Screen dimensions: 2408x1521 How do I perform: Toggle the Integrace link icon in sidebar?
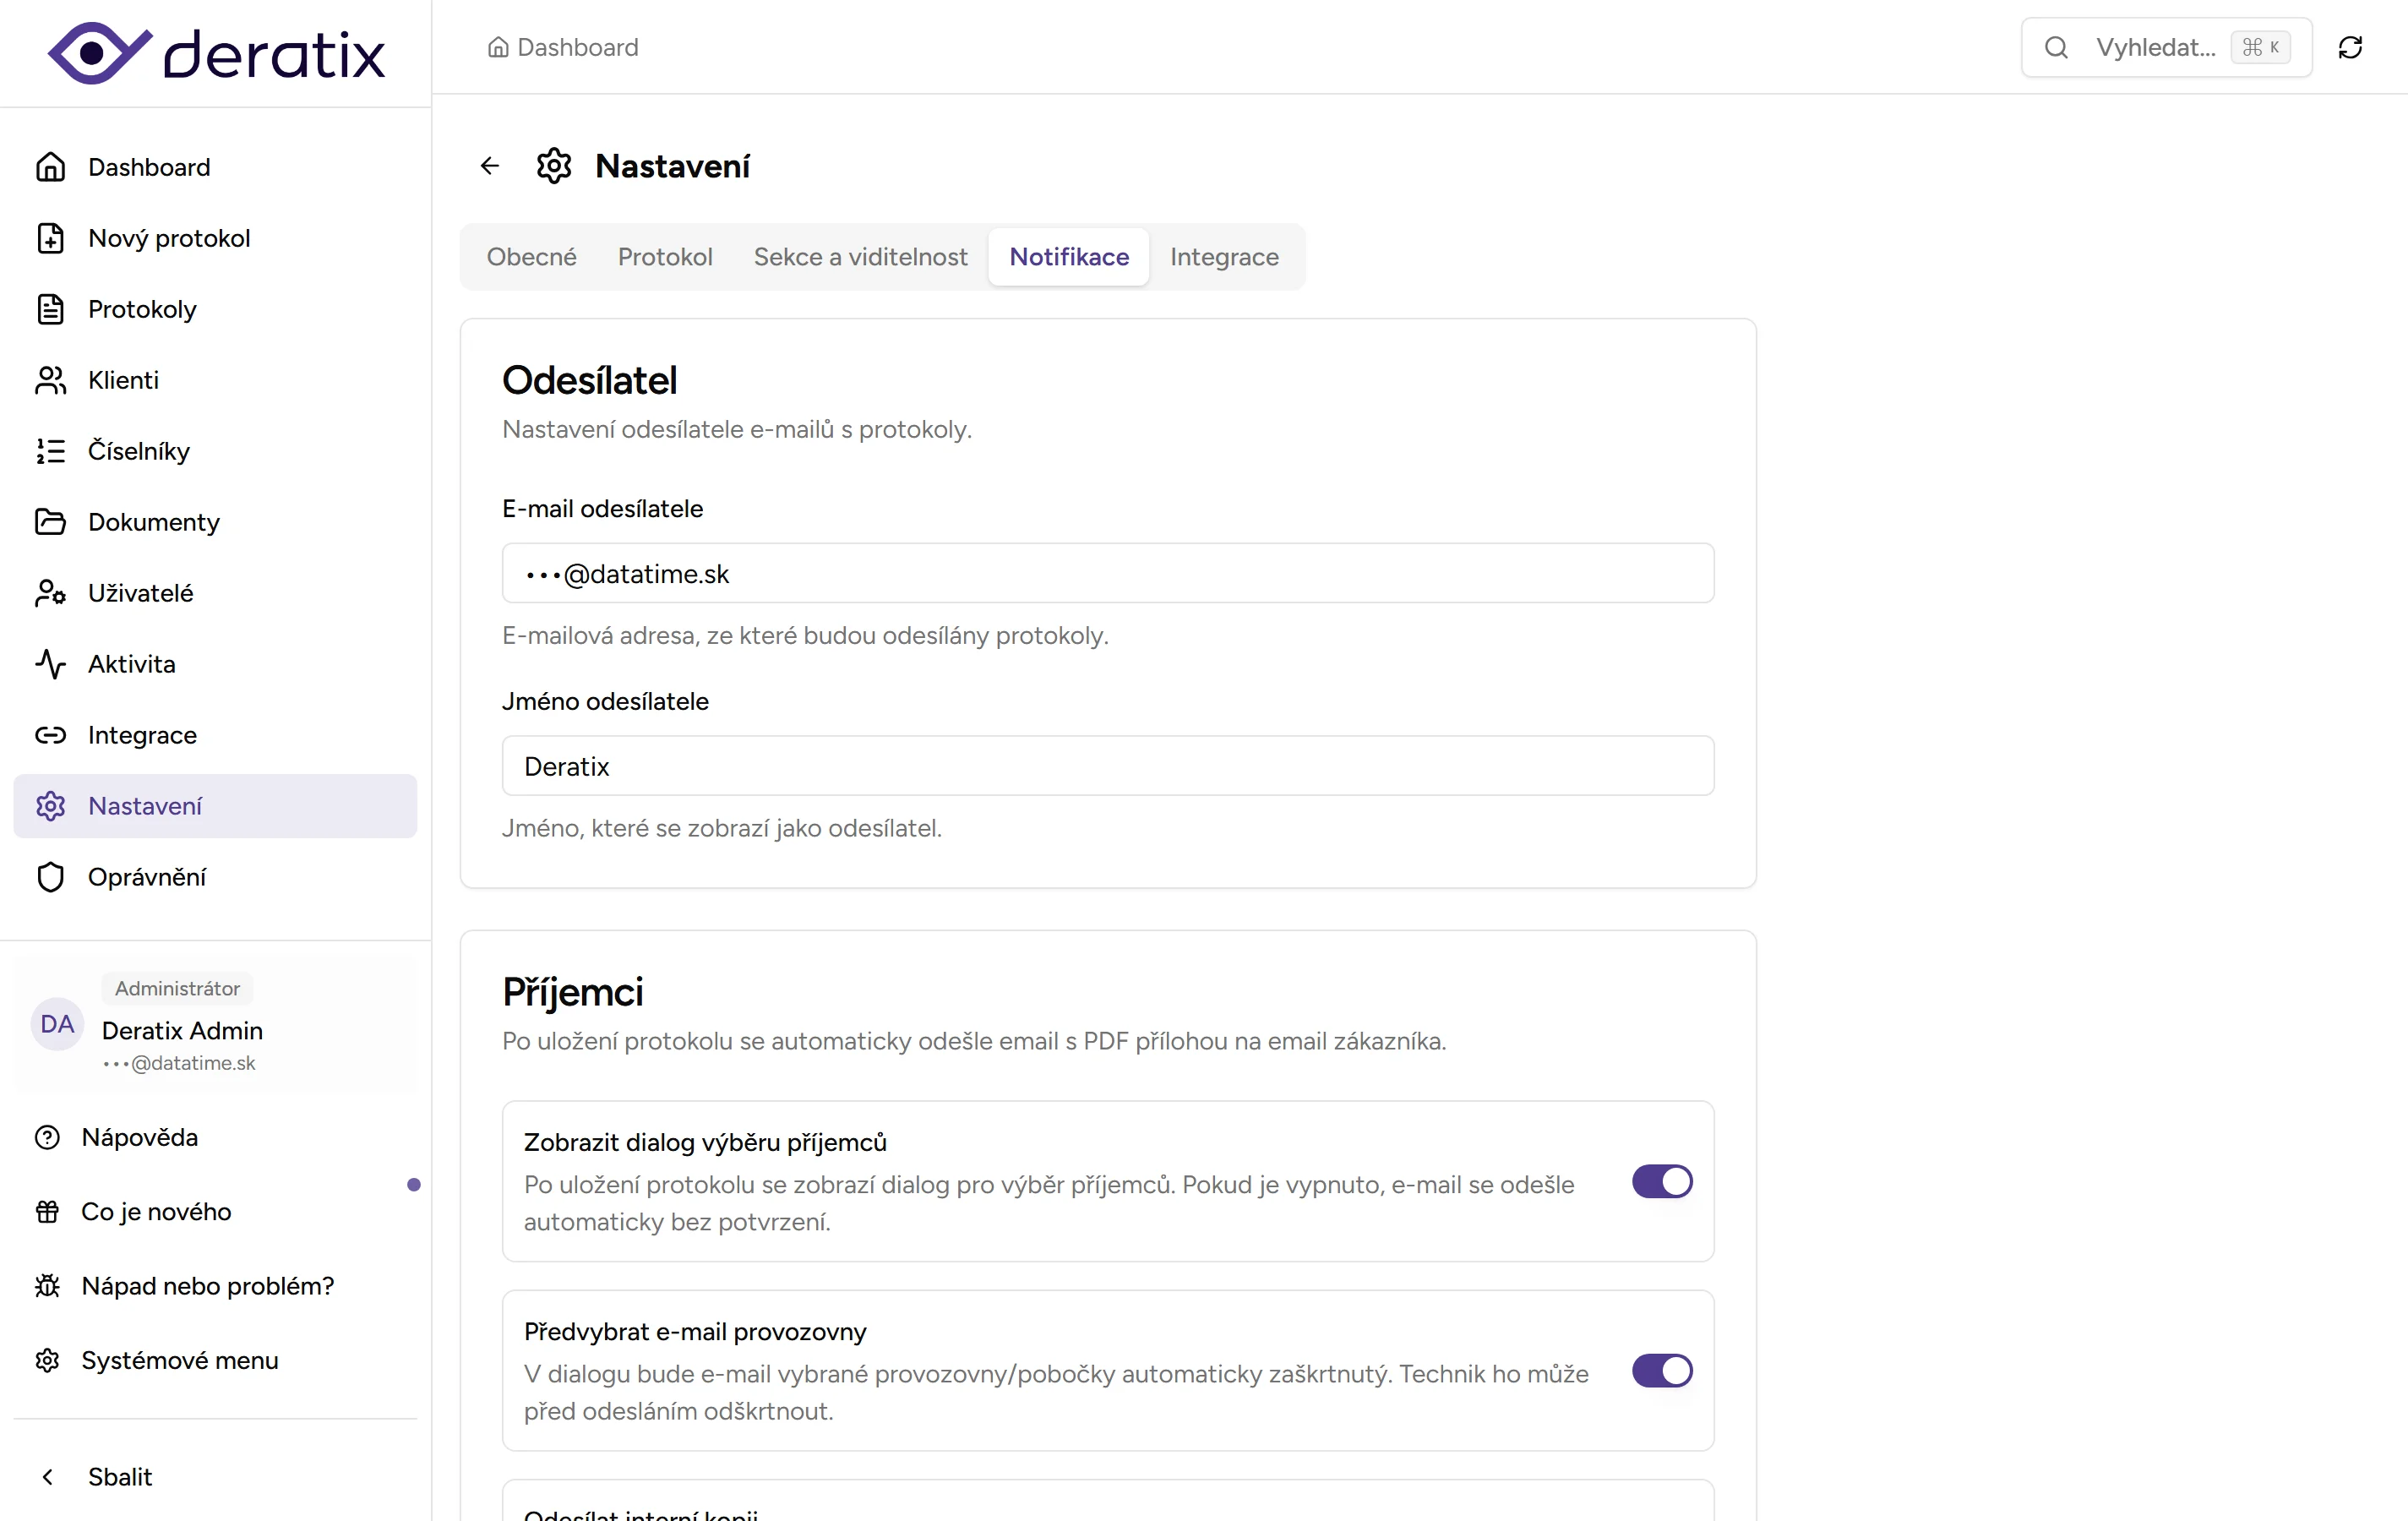(51, 735)
